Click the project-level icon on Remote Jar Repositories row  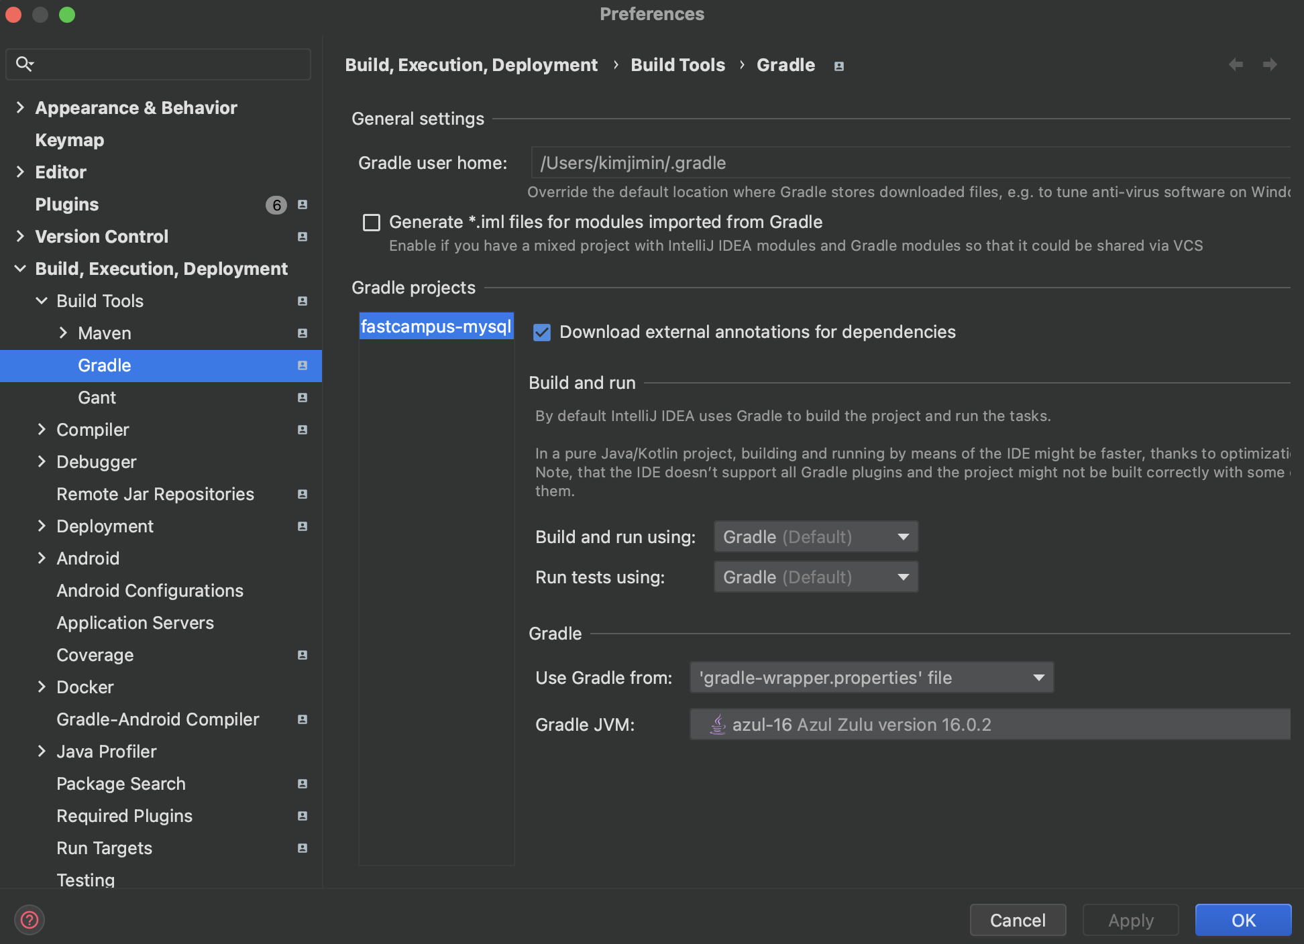point(303,494)
